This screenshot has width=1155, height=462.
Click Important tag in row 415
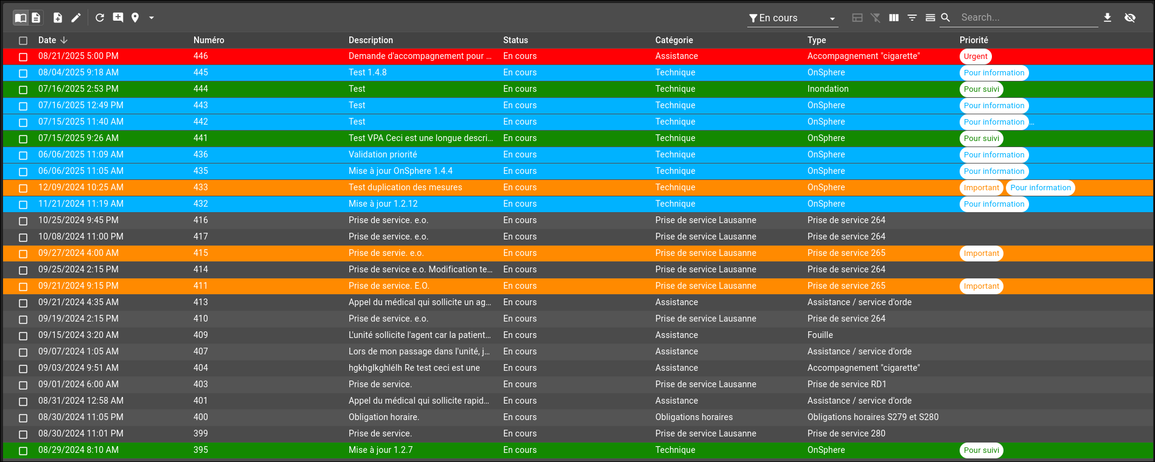pyautogui.click(x=981, y=253)
